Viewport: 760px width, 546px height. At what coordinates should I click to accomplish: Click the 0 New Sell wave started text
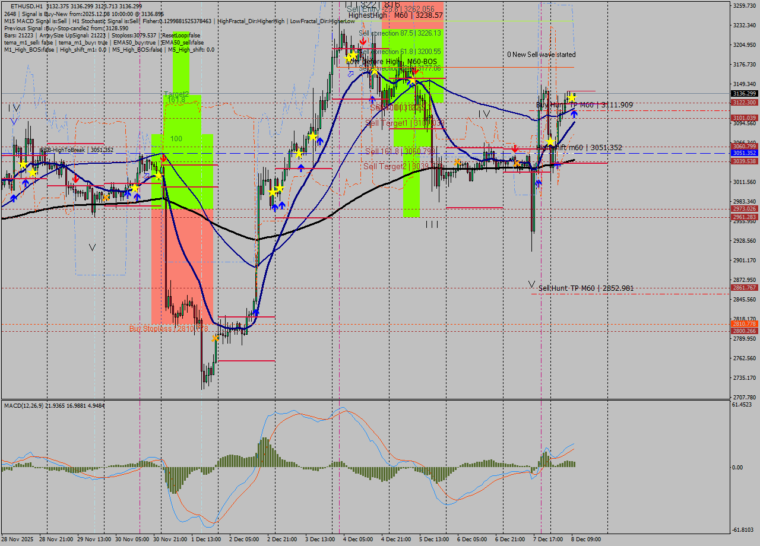[x=541, y=55]
